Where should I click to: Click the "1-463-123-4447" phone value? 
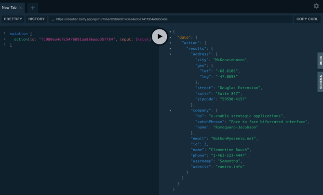click(x=229, y=155)
